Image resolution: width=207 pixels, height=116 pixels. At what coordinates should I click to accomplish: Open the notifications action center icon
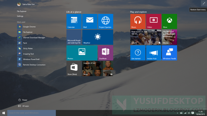click(193, 113)
